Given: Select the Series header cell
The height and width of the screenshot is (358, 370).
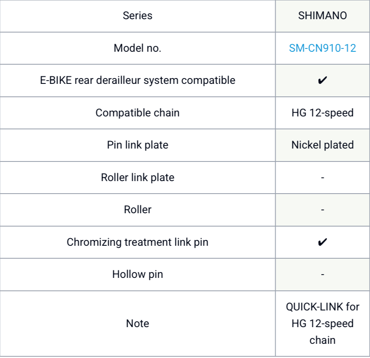Looking at the screenshot, I should (137, 16).
